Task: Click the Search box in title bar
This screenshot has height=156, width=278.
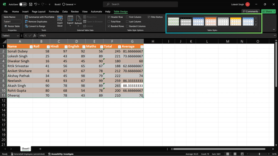Action: point(140,4)
